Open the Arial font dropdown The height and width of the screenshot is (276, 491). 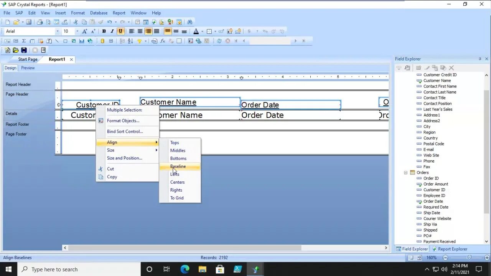[x=58, y=31]
